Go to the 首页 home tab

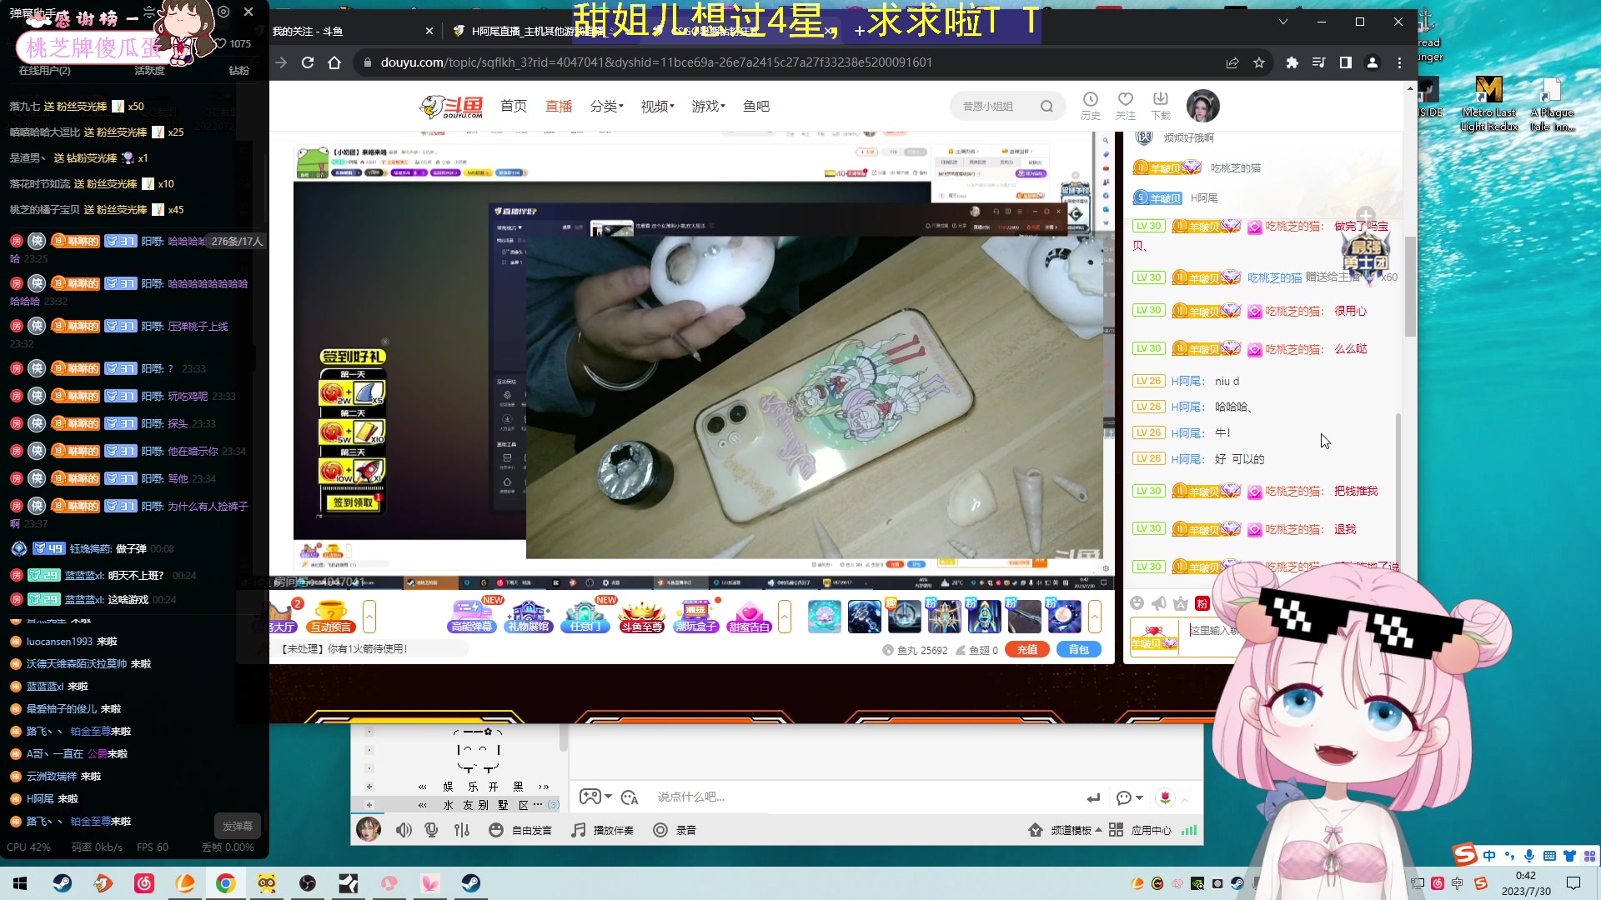tap(513, 106)
